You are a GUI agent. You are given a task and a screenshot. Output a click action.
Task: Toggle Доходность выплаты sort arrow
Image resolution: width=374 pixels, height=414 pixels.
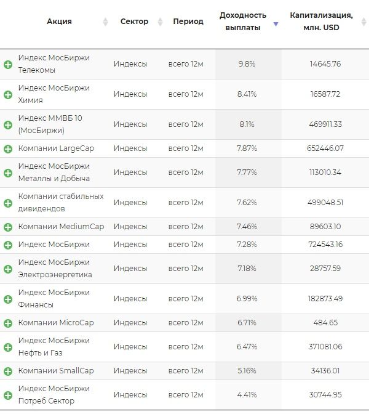click(276, 24)
